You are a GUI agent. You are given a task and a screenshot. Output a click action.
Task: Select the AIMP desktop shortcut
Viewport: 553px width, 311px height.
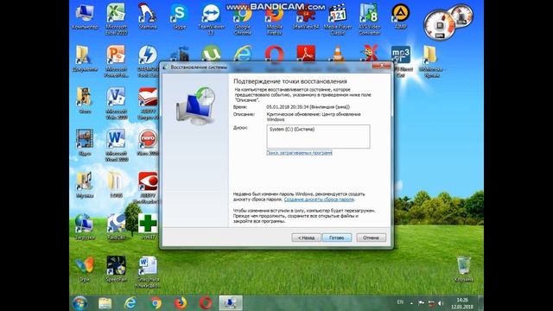(x=401, y=16)
